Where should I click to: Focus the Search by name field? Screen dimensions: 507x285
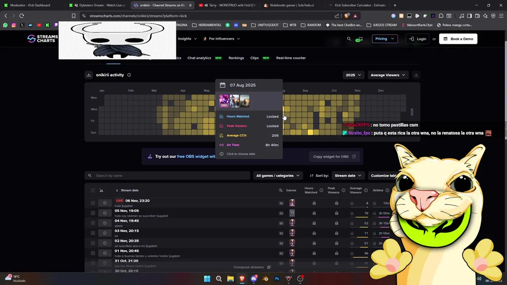(167, 175)
